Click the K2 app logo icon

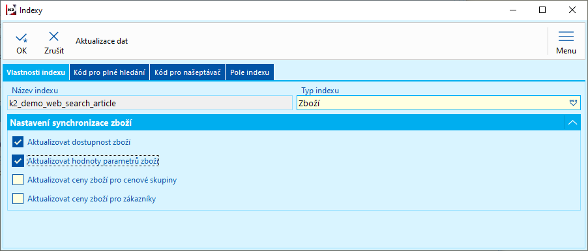11,10
